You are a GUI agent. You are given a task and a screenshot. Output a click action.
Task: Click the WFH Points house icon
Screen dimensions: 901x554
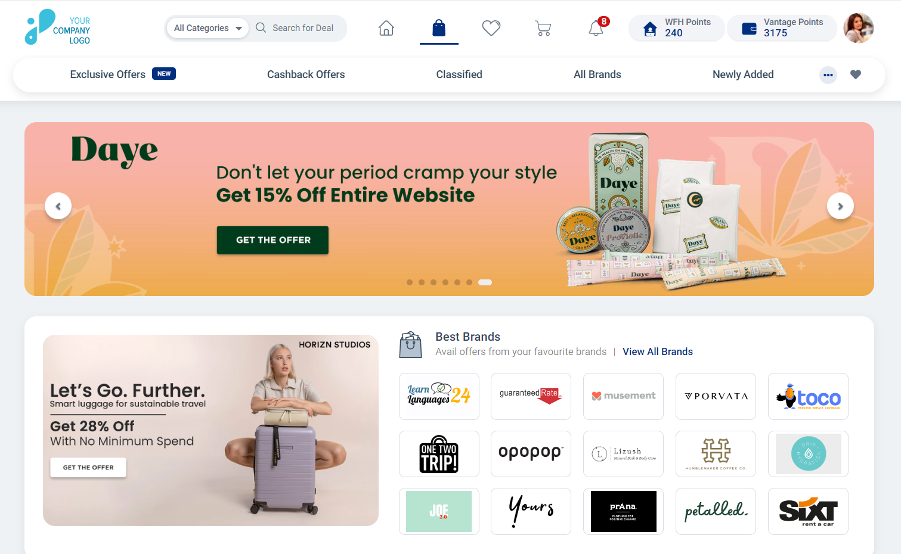(651, 29)
